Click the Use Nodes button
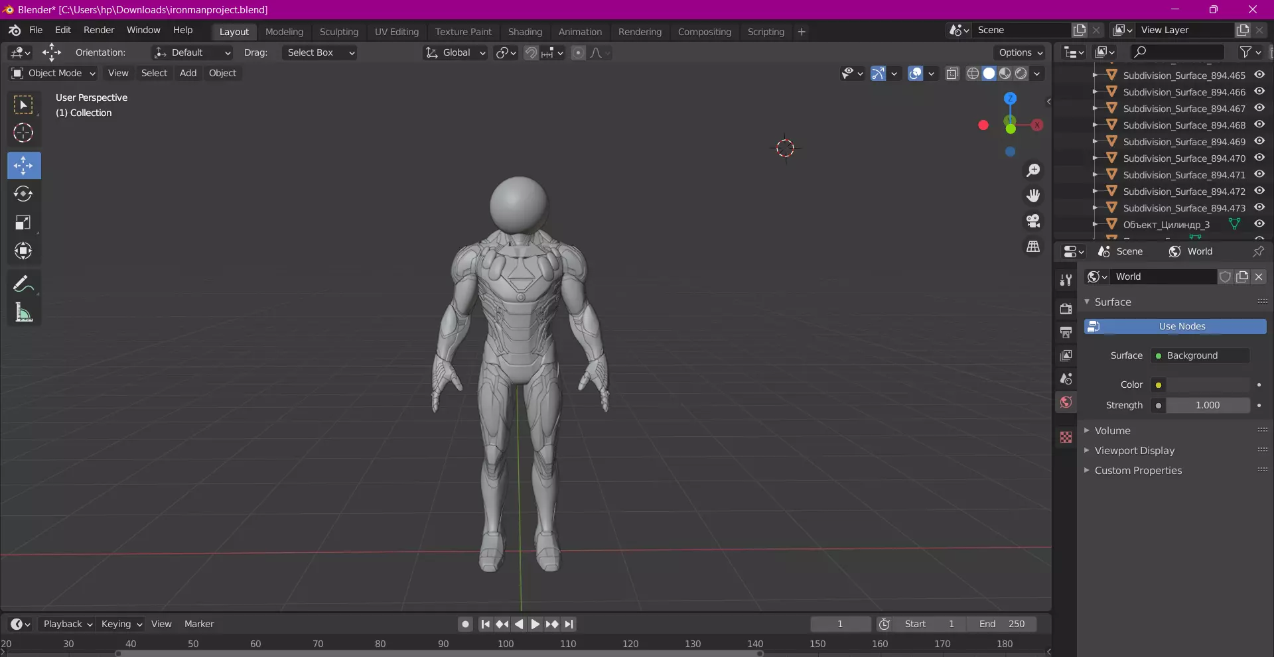The height and width of the screenshot is (657, 1274). [x=1175, y=327]
